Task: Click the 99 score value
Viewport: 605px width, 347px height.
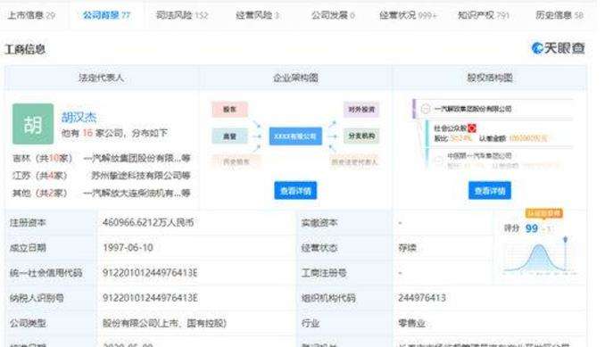Action: tap(532, 228)
